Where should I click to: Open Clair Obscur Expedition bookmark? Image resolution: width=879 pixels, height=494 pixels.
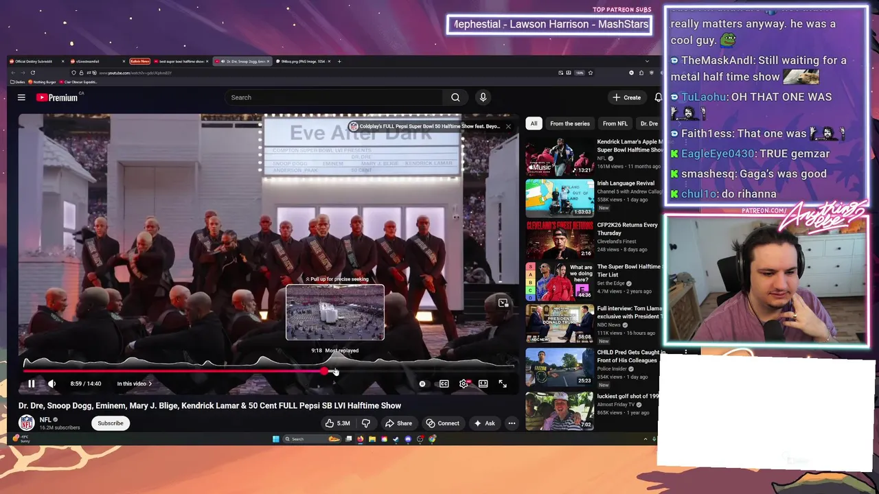click(79, 82)
